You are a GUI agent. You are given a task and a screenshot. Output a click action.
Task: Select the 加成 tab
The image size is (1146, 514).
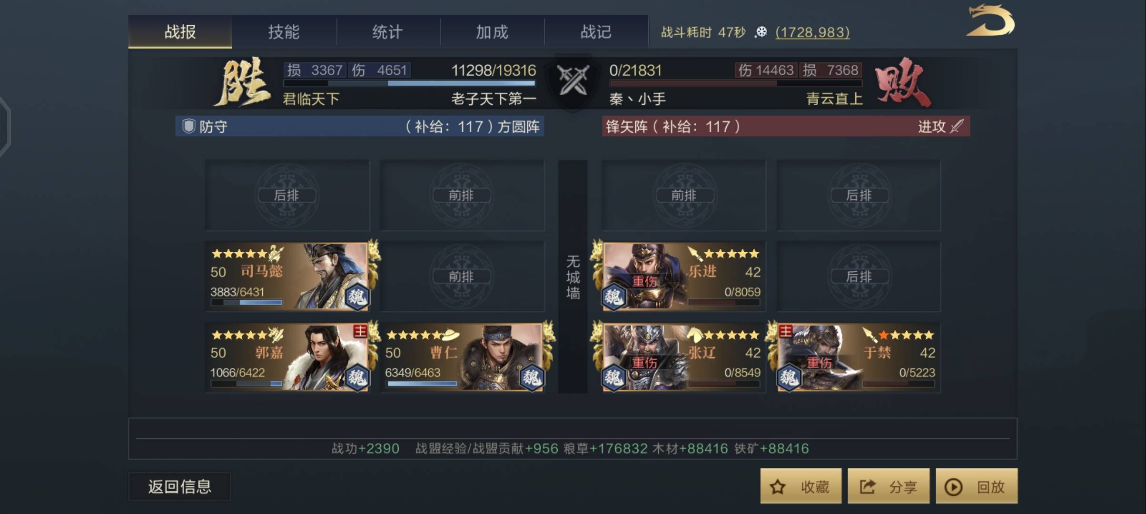point(492,32)
